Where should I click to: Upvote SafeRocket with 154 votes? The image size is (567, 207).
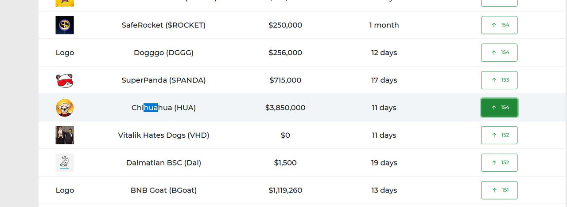499,25
